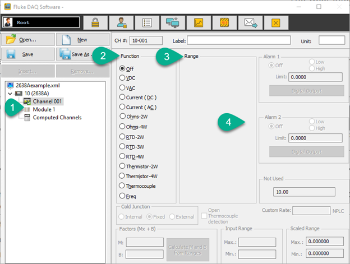Select the VDC function
The height and width of the screenshot is (264, 350).
click(122, 77)
